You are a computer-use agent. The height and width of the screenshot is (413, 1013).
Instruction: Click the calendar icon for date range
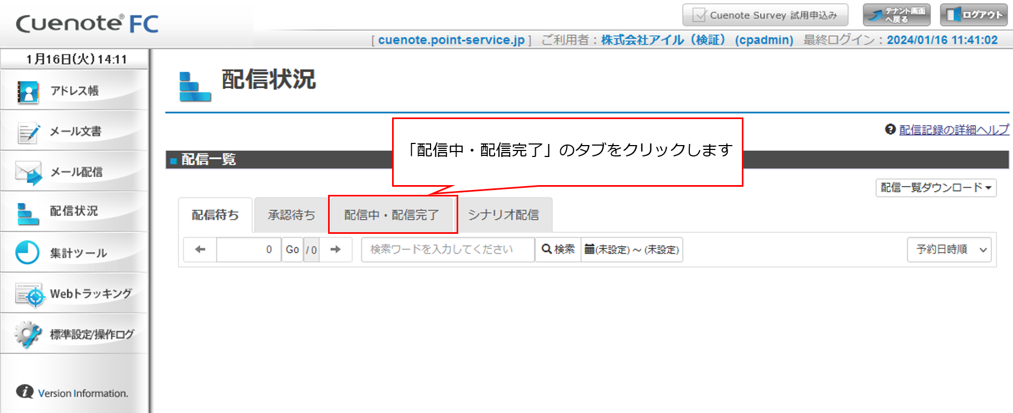(589, 249)
